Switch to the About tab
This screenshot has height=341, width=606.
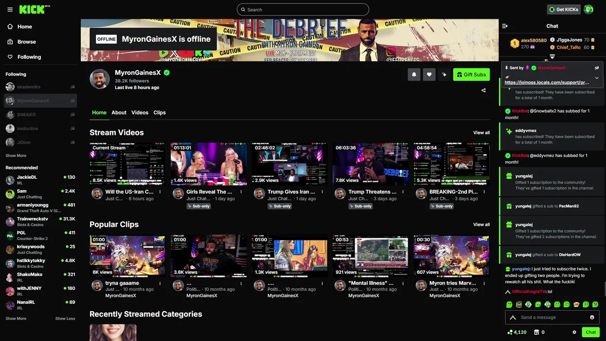pyautogui.click(x=119, y=112)
